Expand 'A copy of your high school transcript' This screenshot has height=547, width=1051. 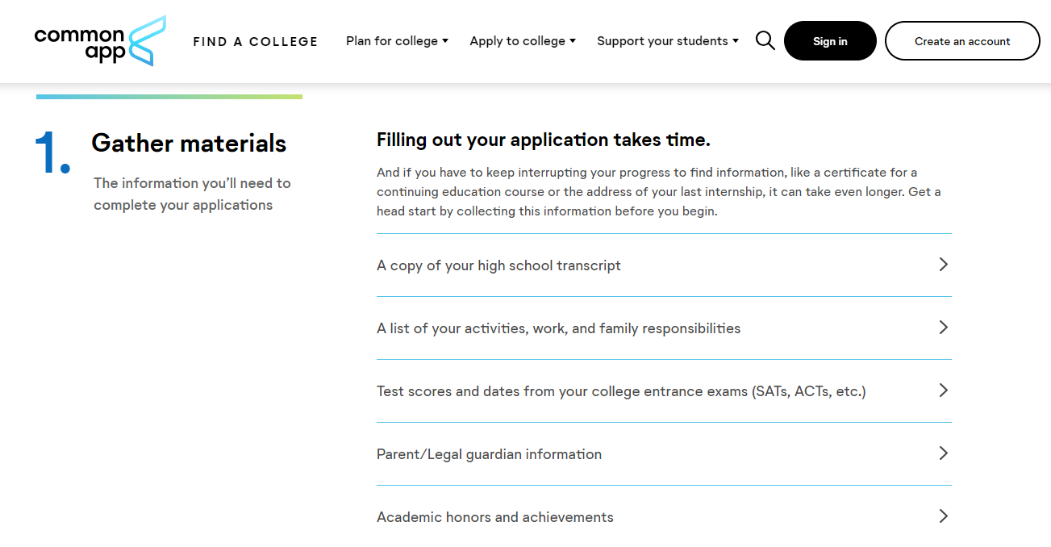[664, 265]
